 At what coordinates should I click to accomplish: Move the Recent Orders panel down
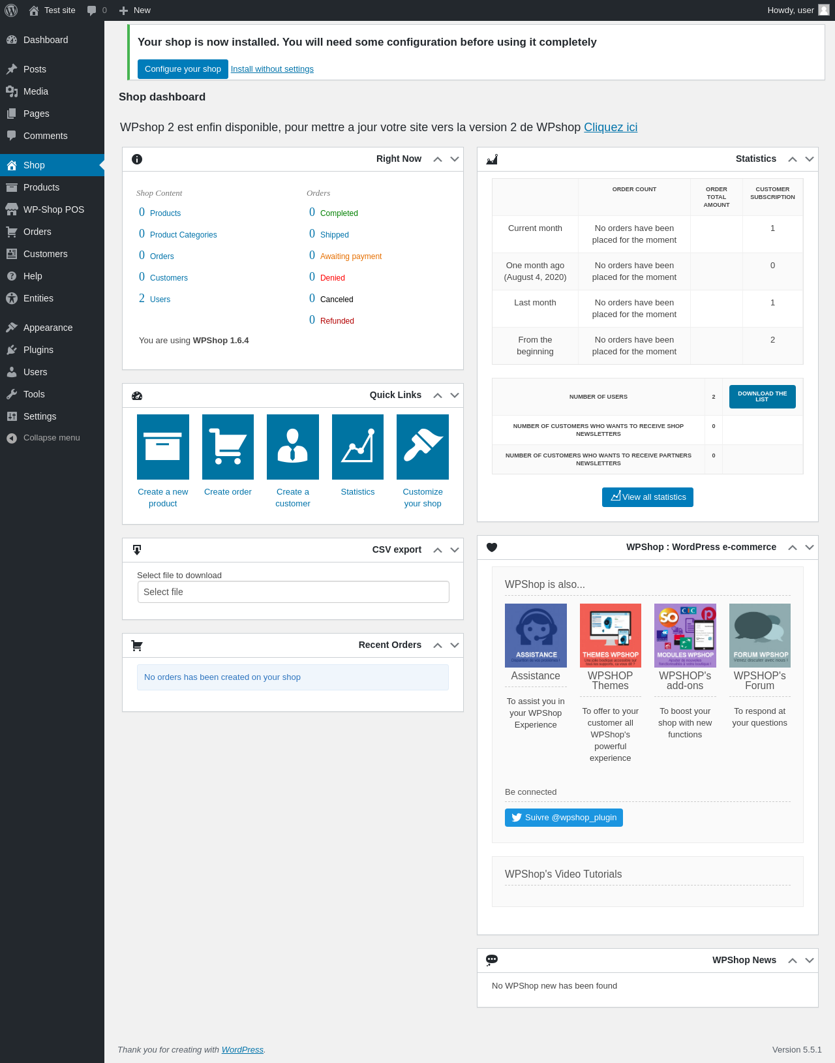[455, 645]
